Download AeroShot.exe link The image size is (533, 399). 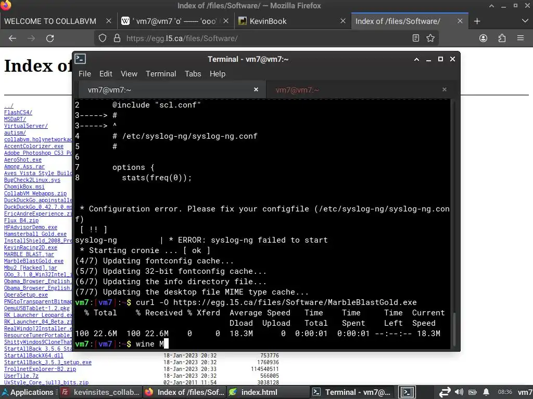click(x=23, y=159)
